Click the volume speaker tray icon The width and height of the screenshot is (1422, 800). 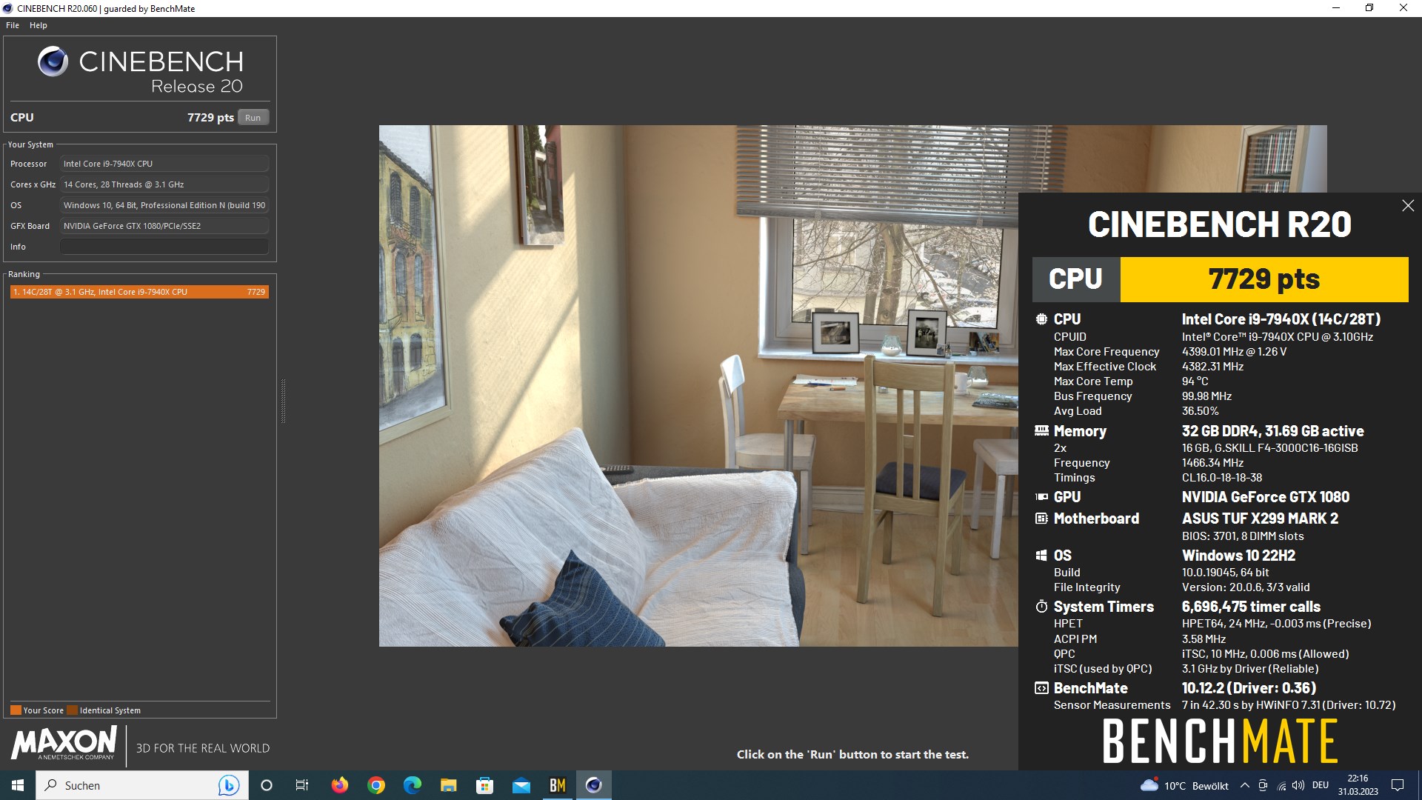1298,785
